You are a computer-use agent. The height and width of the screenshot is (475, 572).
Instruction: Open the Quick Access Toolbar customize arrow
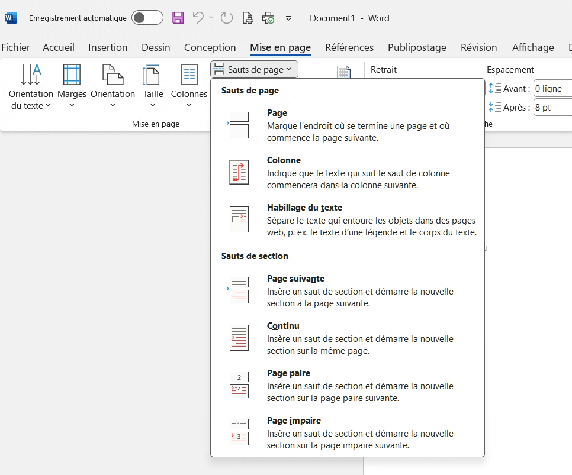tap(288, 18)
